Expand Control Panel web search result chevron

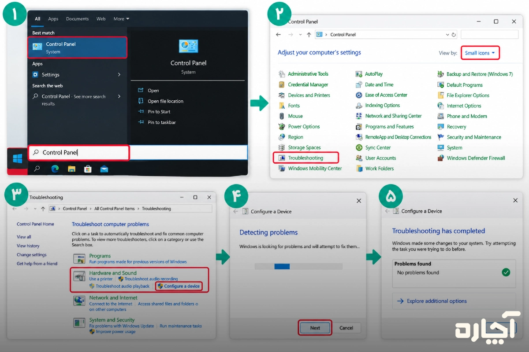tap(119, 96)
